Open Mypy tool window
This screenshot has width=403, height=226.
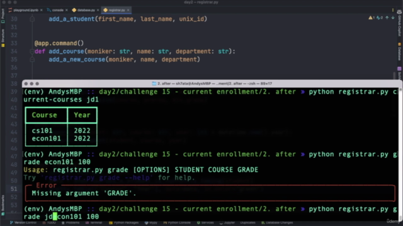pos(151,223)
